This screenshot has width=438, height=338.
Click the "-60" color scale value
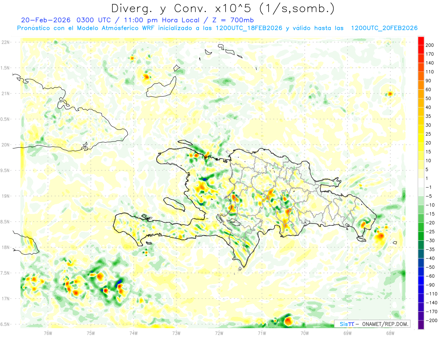(430, 276)
